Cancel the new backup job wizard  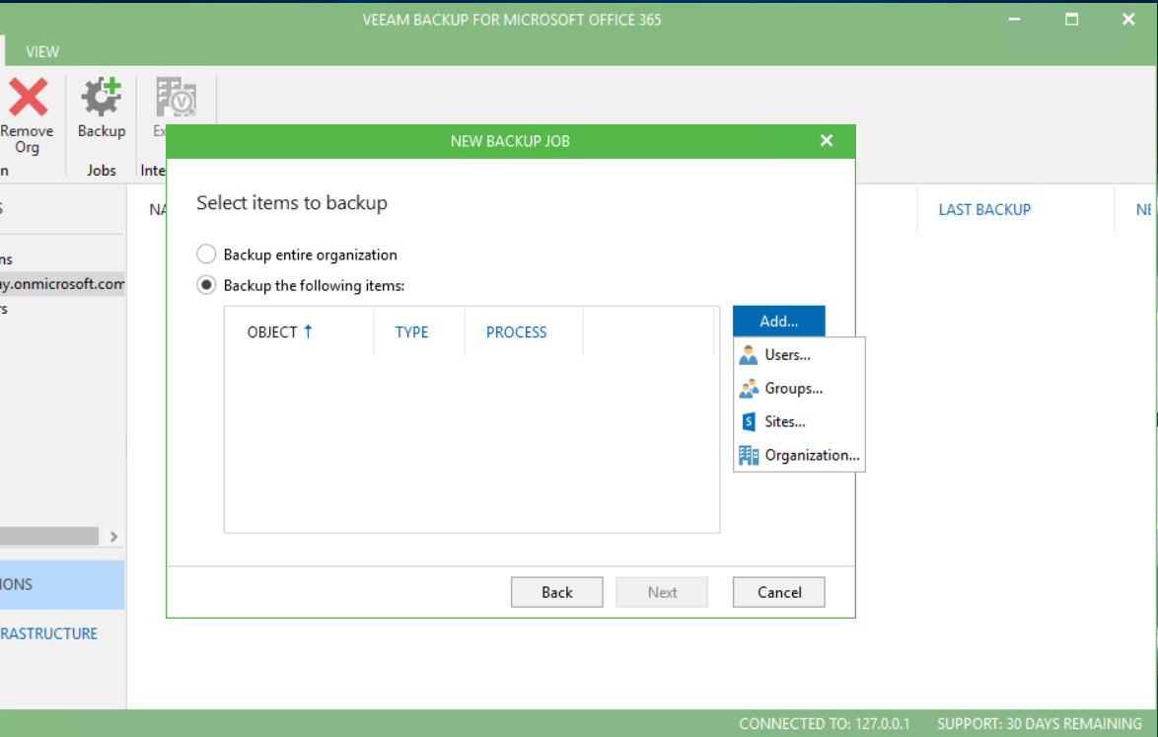[778, 592]
